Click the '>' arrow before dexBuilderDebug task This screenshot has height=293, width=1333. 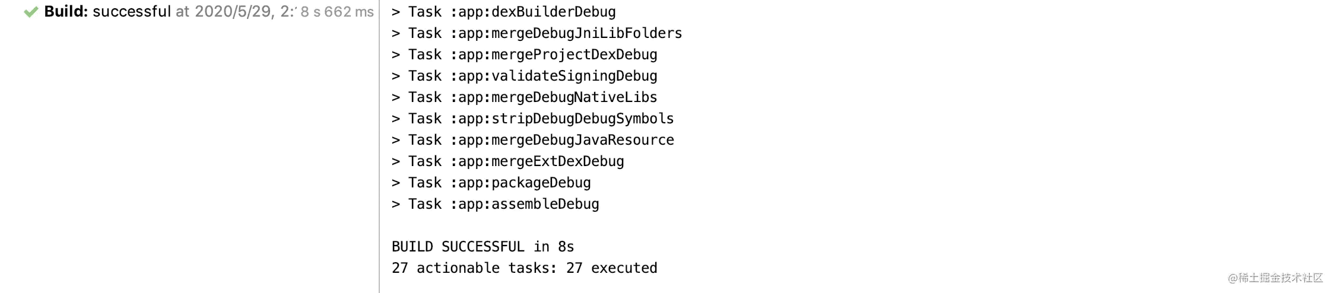pos(396,12)
